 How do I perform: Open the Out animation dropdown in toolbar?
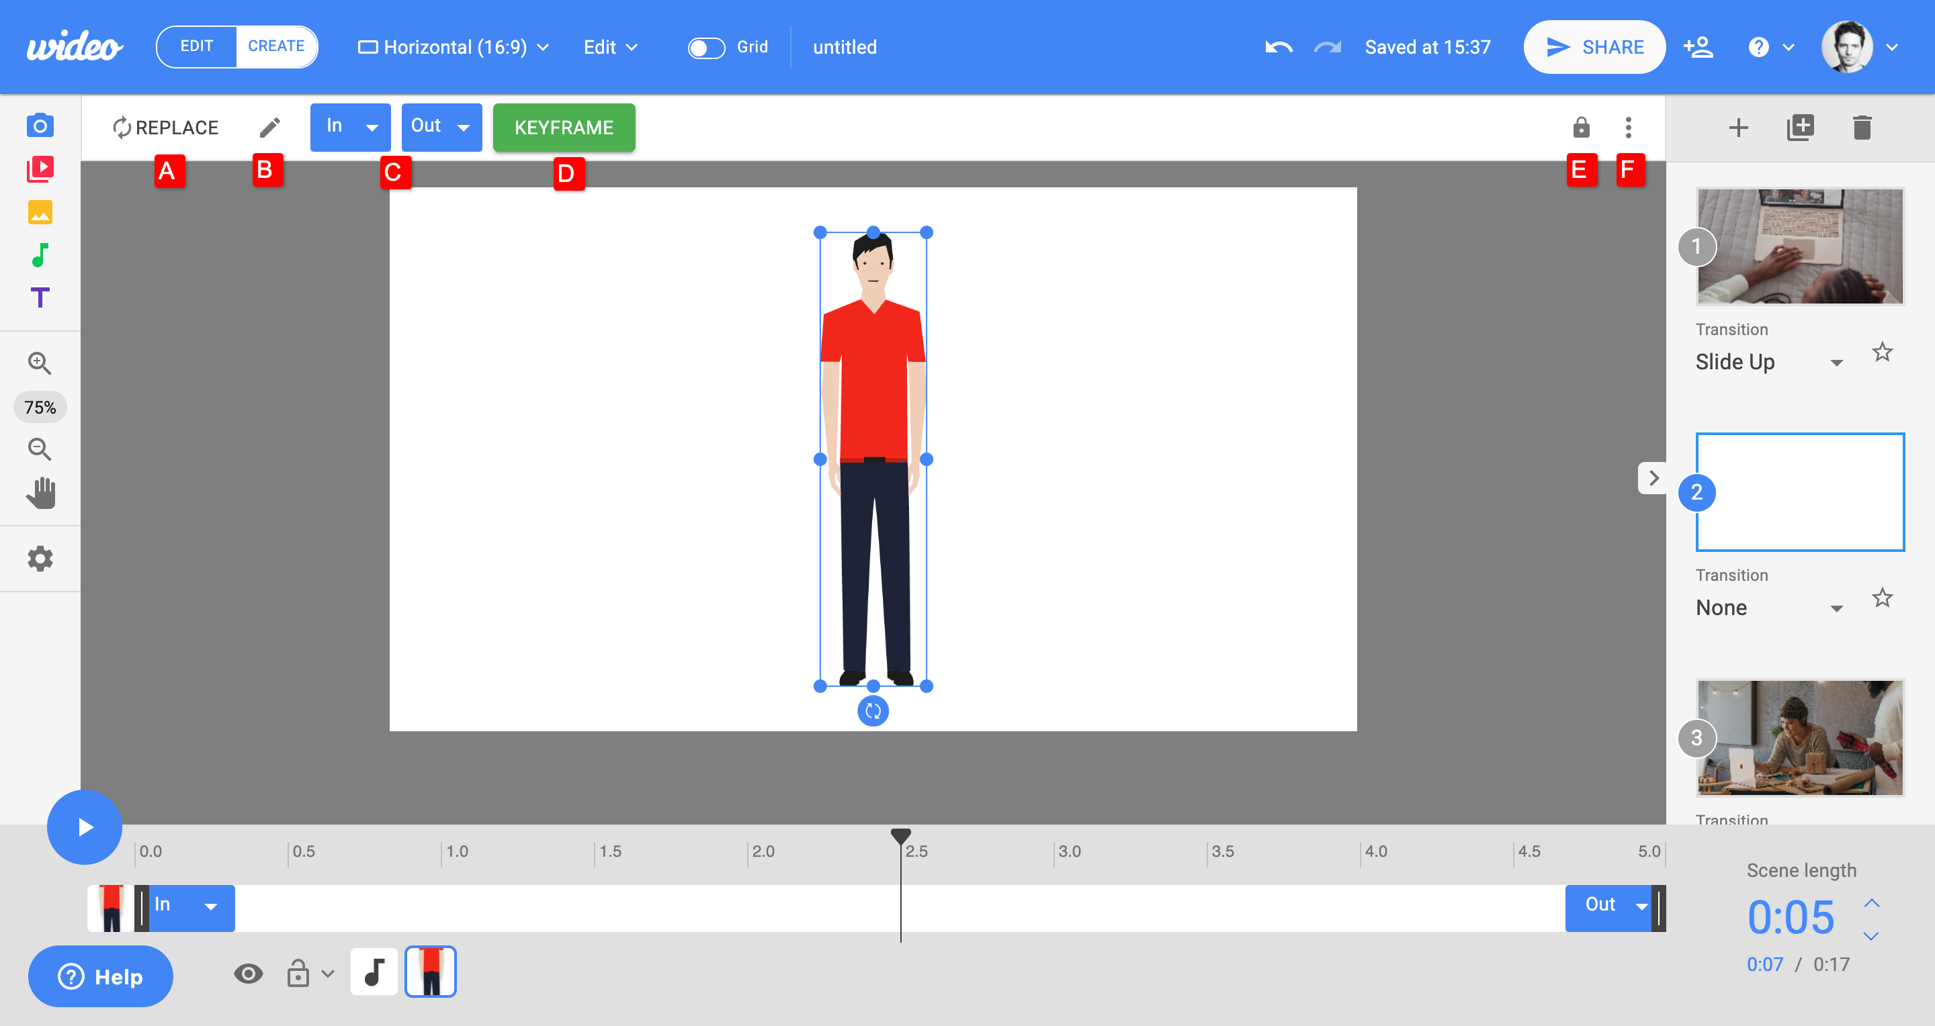point(441,127)
